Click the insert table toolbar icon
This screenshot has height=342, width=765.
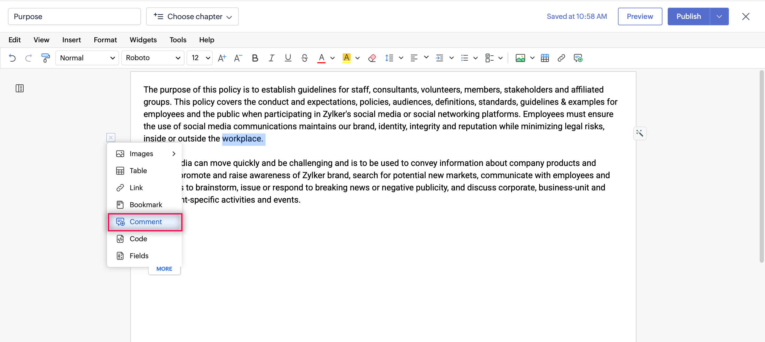545,58
